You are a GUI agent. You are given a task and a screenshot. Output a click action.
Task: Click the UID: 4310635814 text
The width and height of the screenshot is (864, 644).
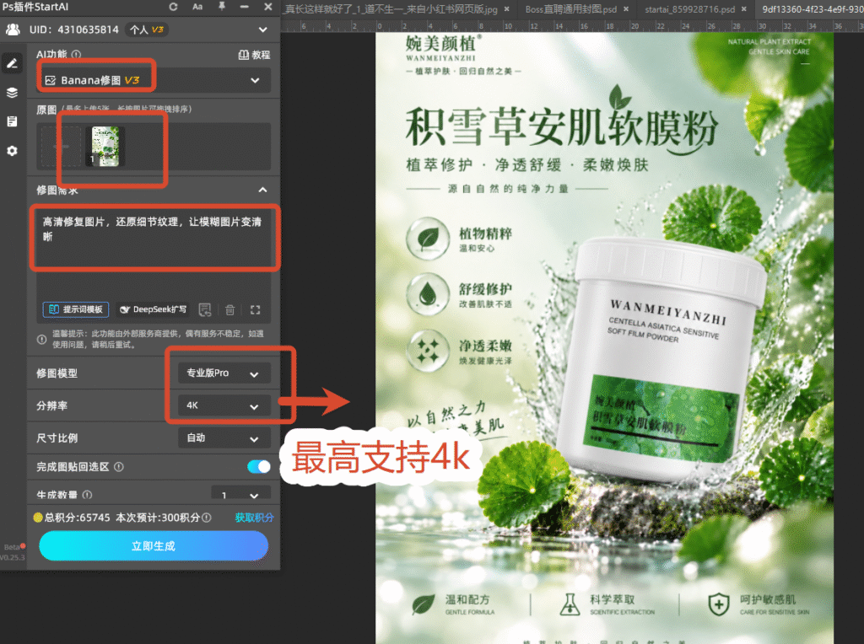pyautogui.click(x=74, y=30)
